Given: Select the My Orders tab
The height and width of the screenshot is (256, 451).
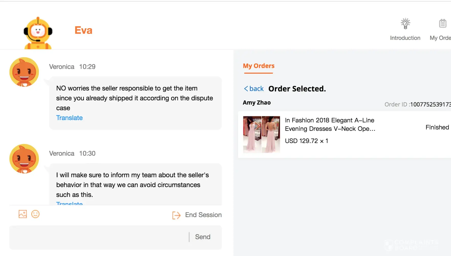Looking at the screenshot, I should coord(259,66).
